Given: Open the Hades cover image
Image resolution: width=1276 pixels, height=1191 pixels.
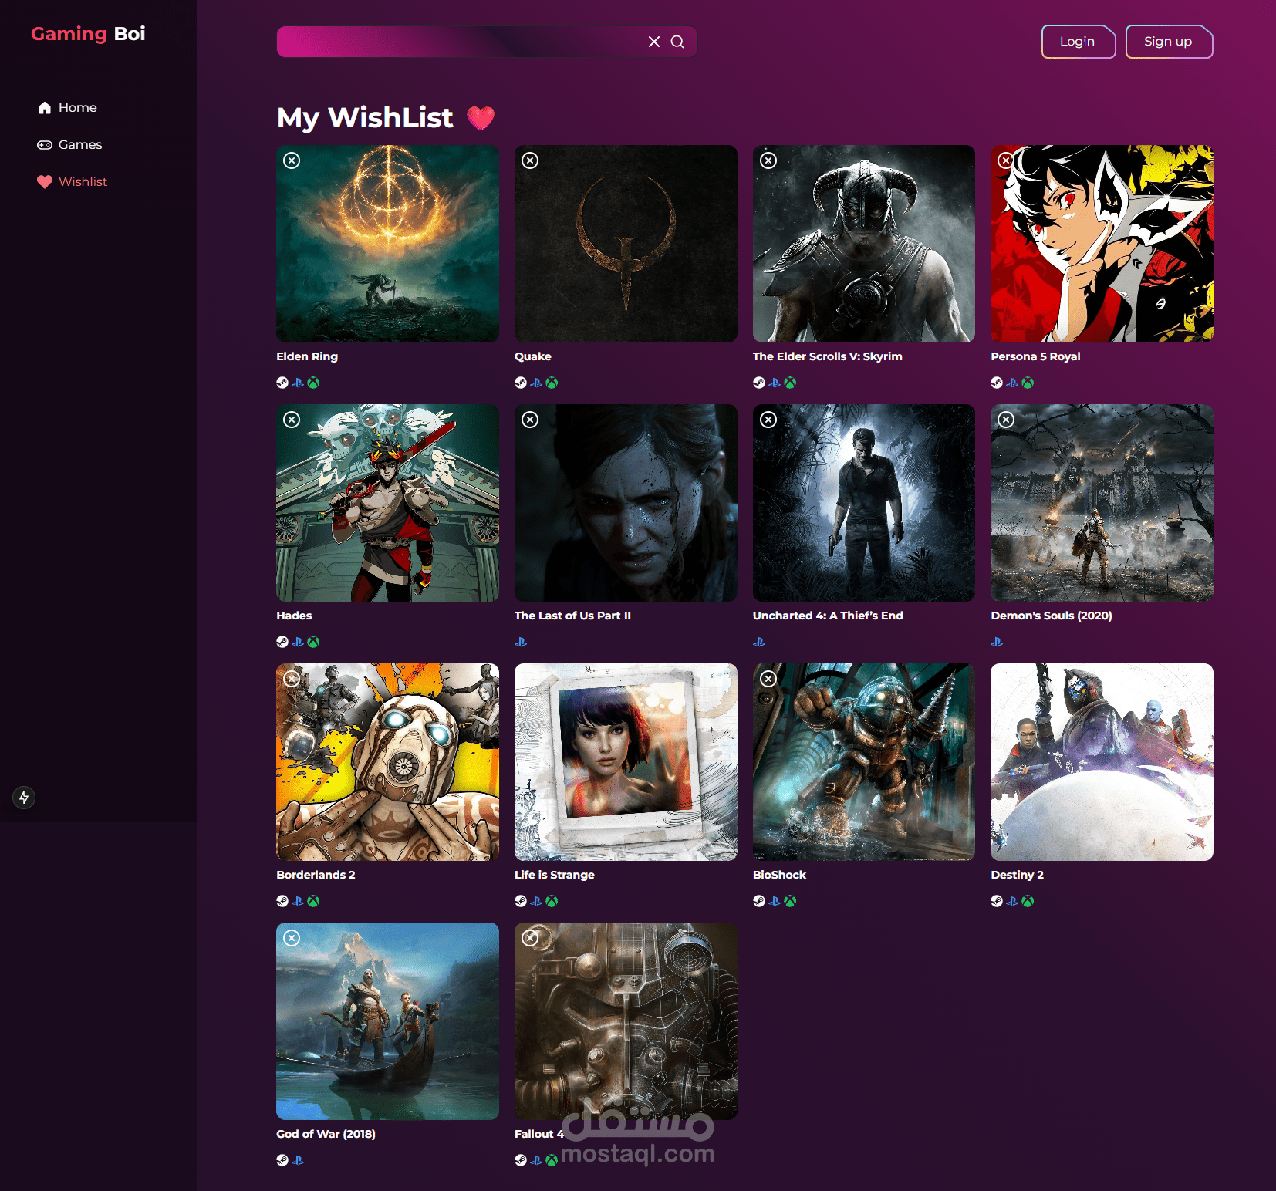Looking at the screenshot, I should point(387,503).
